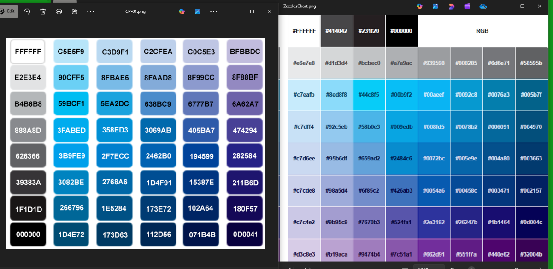Pick the 8F99CC swatch
This screenshot has height=269, width=553.
tap(201, 78)
